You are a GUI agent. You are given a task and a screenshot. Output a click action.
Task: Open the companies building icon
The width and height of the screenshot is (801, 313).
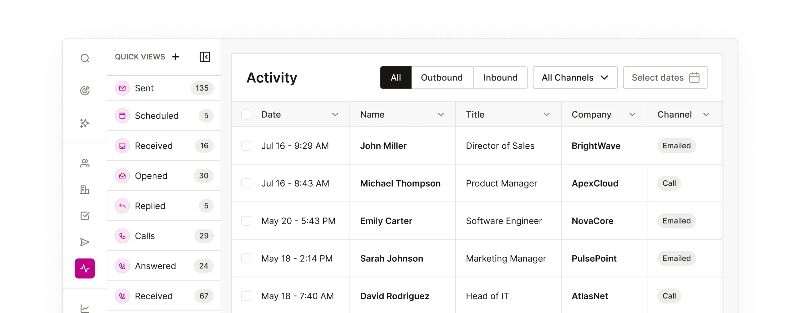[x=84, y=190]
